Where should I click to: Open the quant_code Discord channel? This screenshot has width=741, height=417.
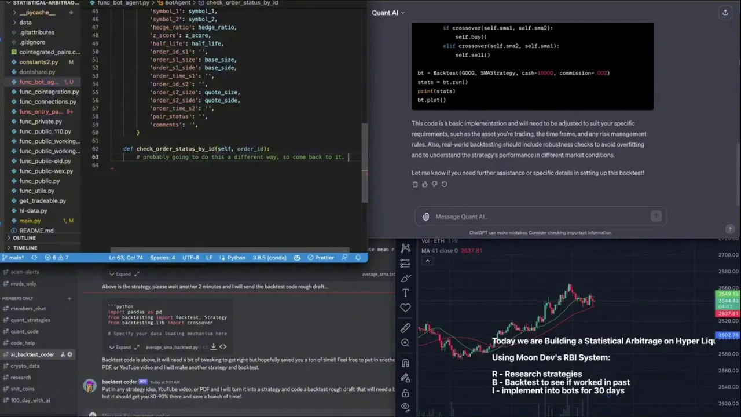25,331
